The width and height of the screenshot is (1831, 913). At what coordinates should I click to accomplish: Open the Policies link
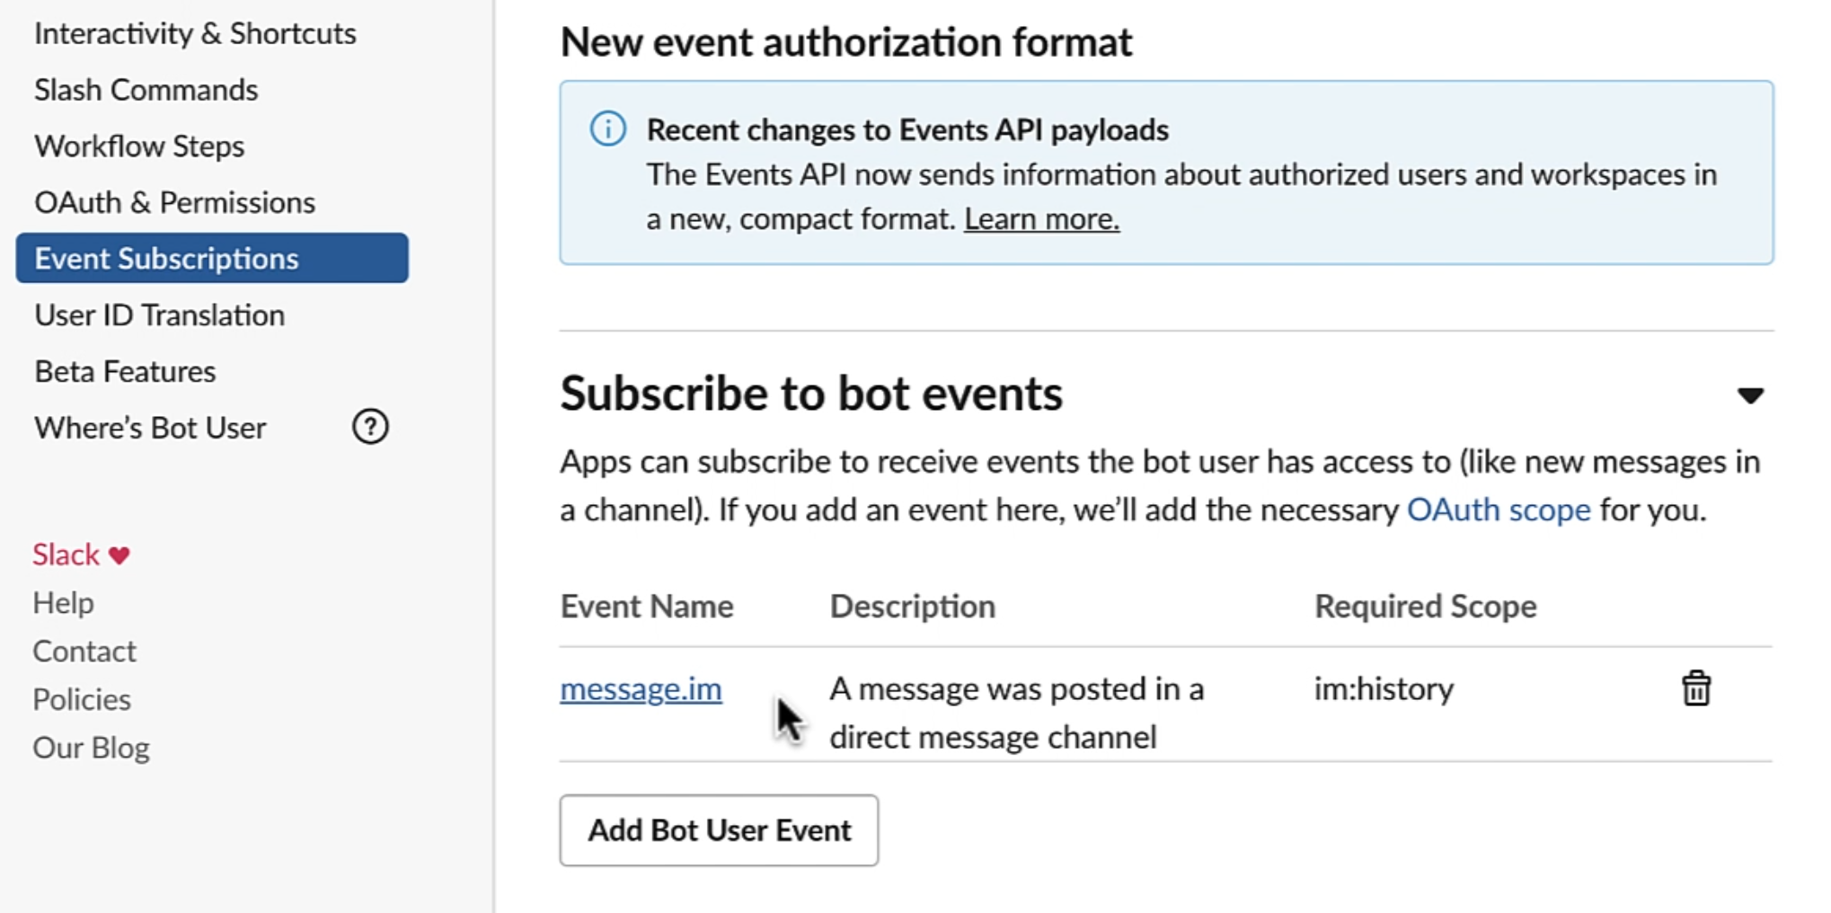click(x=82, y=699)
